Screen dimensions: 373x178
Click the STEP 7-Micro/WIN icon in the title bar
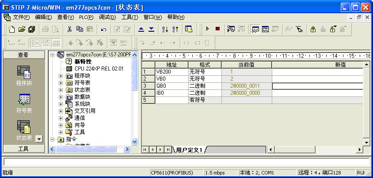click(7, 7)
